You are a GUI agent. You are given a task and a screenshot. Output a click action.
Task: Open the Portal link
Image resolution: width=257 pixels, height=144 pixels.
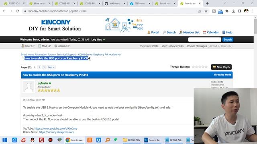153,32
